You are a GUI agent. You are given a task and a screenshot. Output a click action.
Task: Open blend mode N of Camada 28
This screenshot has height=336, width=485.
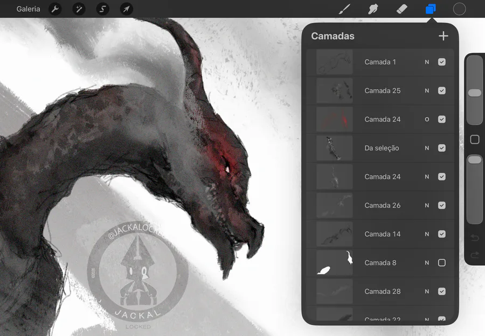point(427,291)
